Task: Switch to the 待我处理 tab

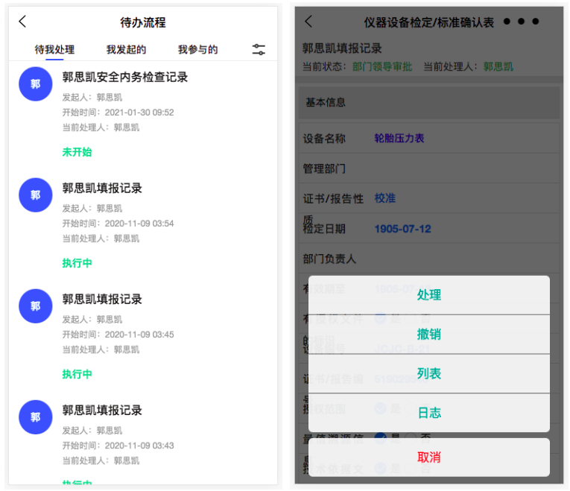Action: [54, 50]
